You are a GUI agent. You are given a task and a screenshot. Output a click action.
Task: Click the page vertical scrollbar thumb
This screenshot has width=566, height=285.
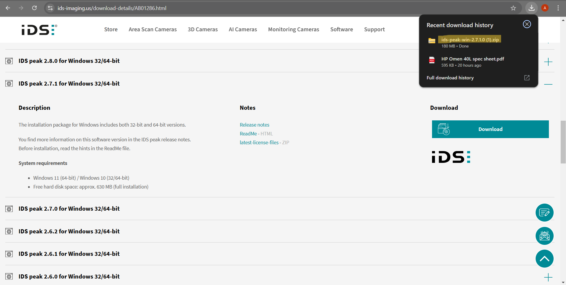(563, 142)
